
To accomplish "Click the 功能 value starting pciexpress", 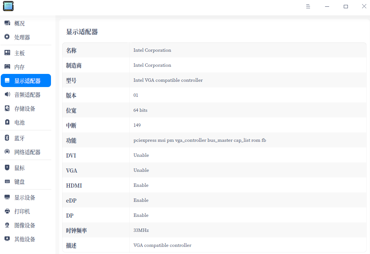I will tap(200, 140).
